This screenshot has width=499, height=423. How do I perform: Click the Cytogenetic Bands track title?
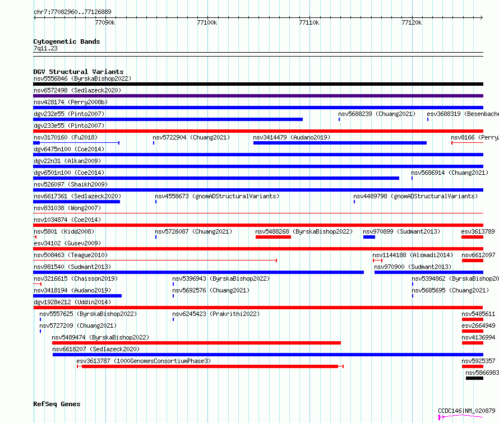click(67, 41)
